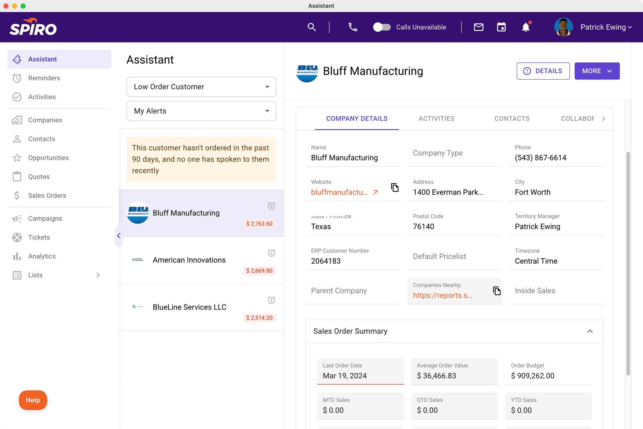Click the company details vertical scrollbar
The image size is (643, 429).
coord(628,263)
